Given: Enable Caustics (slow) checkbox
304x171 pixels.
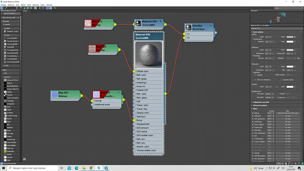Looking at the screenshot, I should [x=282, y=80].
